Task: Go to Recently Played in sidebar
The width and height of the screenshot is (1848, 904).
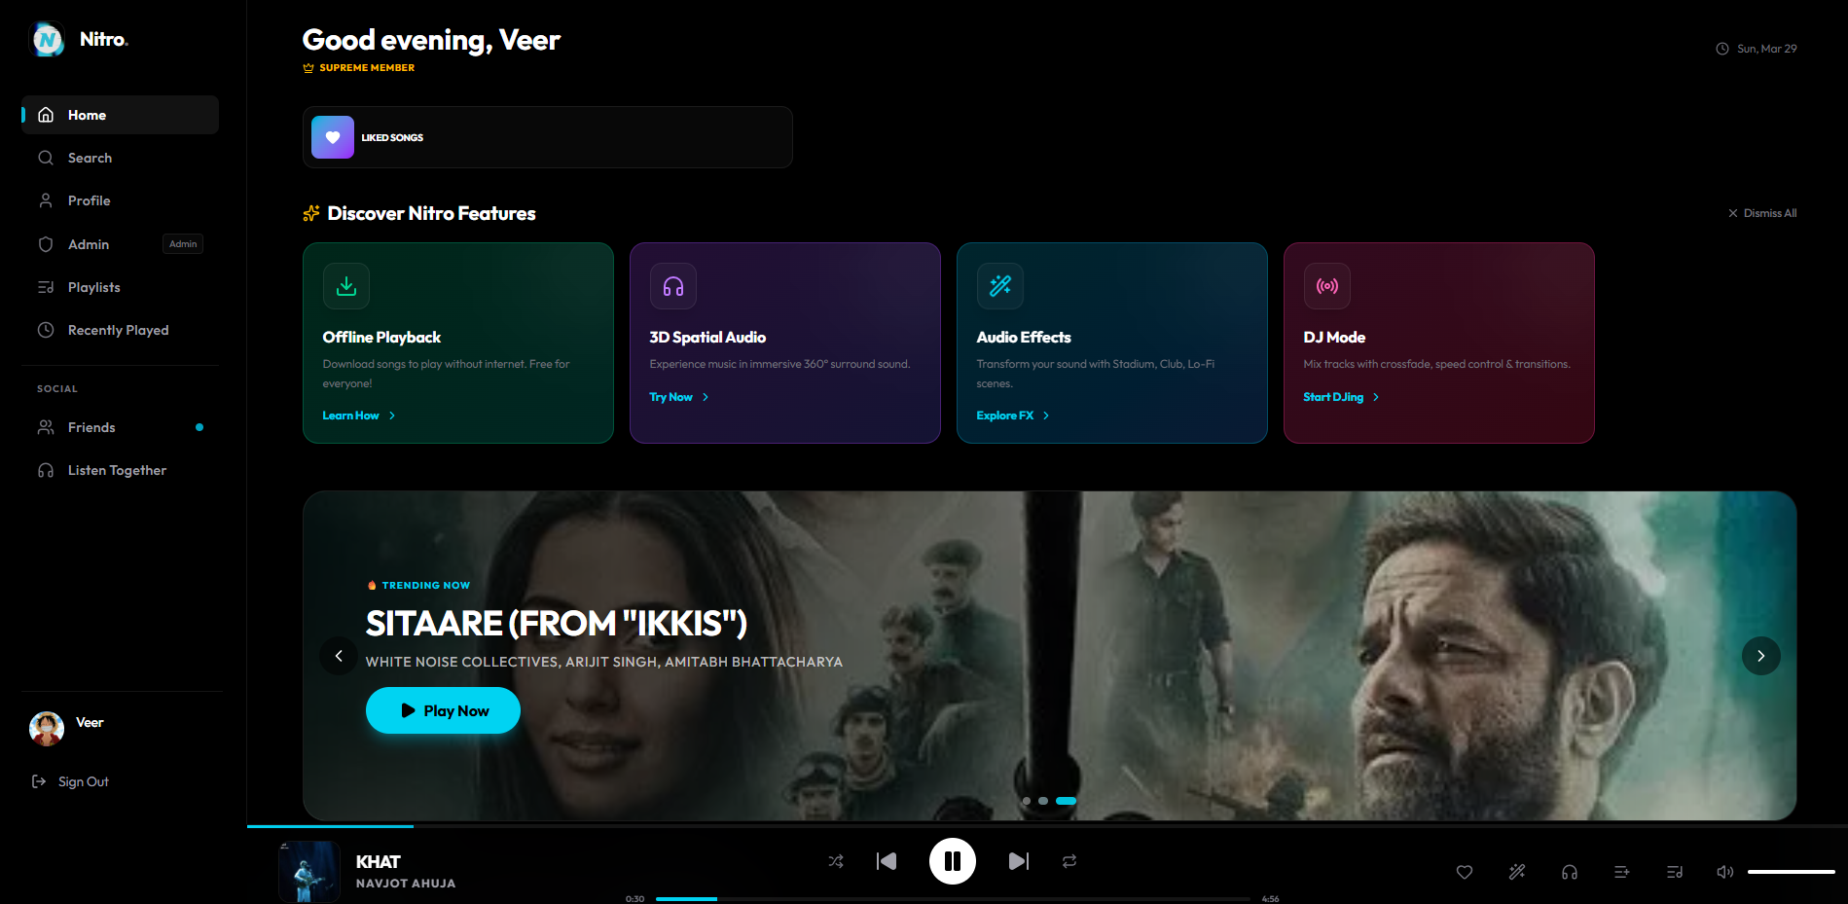Action: click(120, 330)
